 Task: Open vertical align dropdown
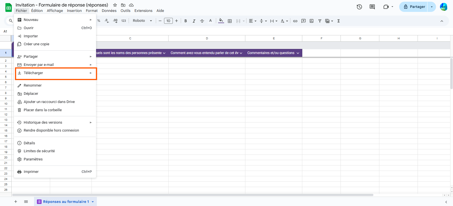click(x=263, y=21)
